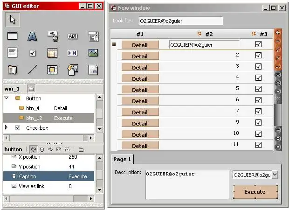
Task: Pick the window widget icon in palette
Action: (x=12, y=36)
